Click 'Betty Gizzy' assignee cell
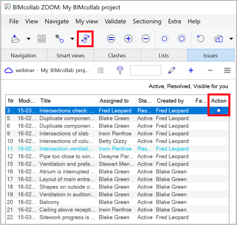Image resolution: width=237 pixels, height=225 pixels. coord(113,141)
